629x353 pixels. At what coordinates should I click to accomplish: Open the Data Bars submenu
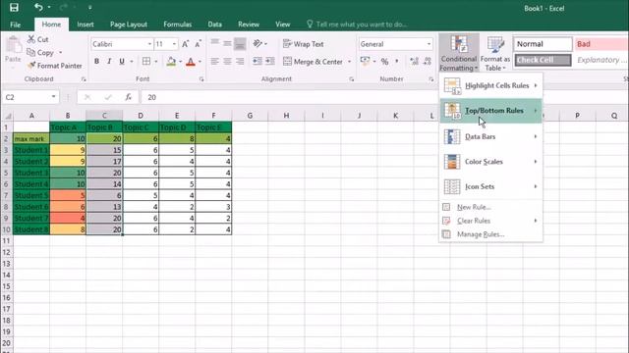click(x=491, y=136)
